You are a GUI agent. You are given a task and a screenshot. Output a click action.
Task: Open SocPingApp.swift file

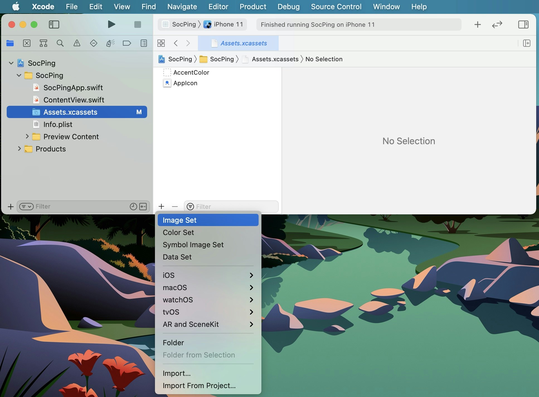73,88
